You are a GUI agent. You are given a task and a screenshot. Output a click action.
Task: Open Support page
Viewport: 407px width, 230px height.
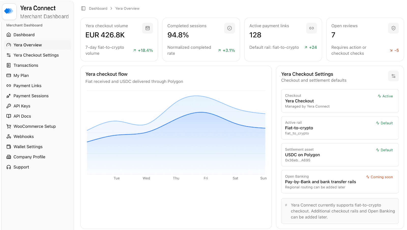coord(37,167)
